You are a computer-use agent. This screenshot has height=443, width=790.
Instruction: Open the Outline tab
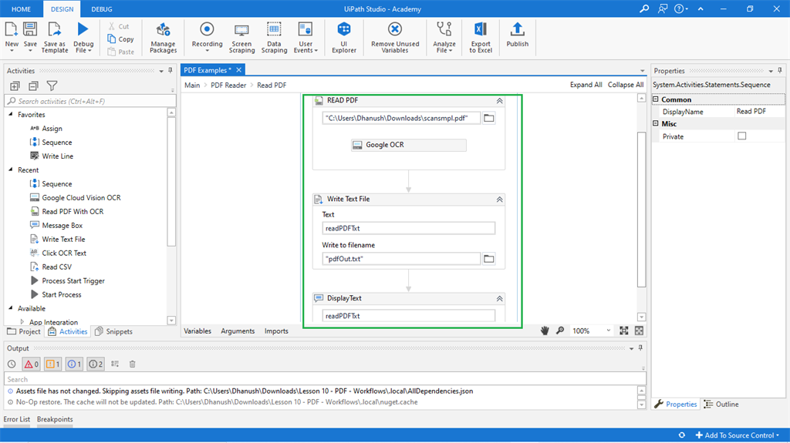tap(721, 404)
